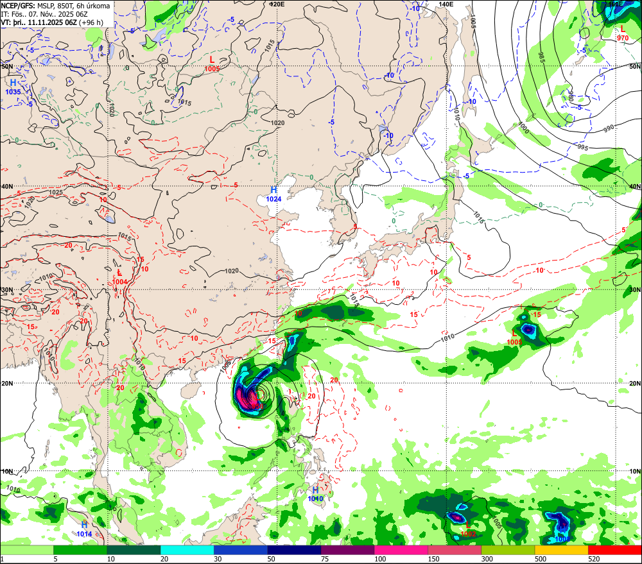Screen dimensions: 642x564
Task: Click the '1000' isobar label
Action: coord(523,128)
